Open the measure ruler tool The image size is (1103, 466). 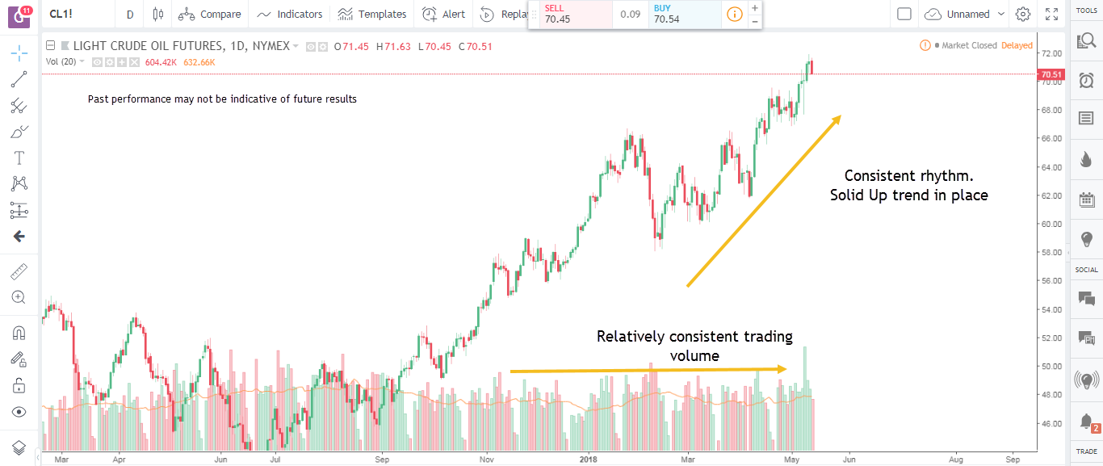pos(19,271)
